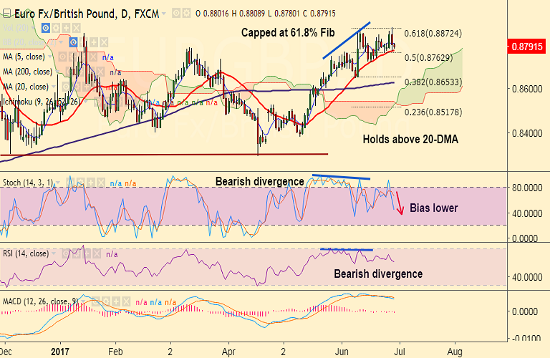Click the Aug label on the time axis
Image resolution: width=550 pixels, height=358 pixels.
click(455, 352)
